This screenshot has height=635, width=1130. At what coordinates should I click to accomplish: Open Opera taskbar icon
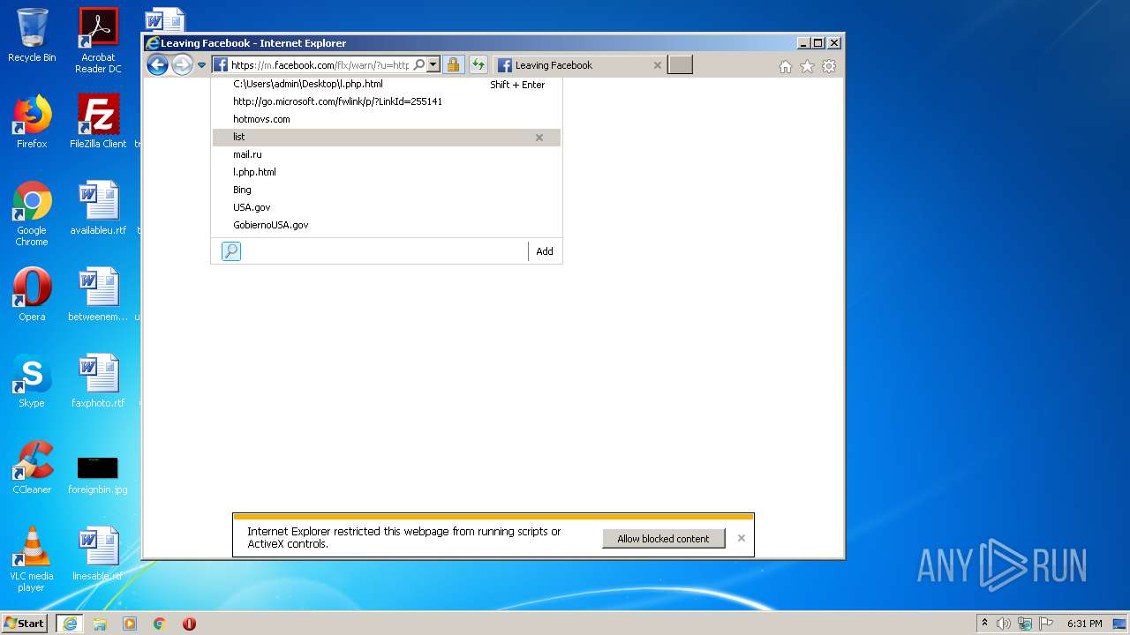coord(189,624)
